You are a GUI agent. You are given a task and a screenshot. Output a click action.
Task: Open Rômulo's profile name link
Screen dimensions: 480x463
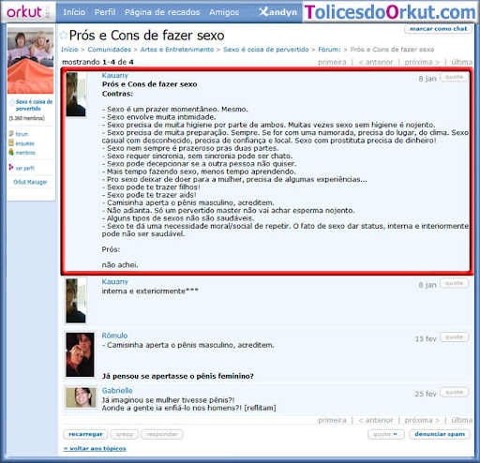click(x=114, y=336)
